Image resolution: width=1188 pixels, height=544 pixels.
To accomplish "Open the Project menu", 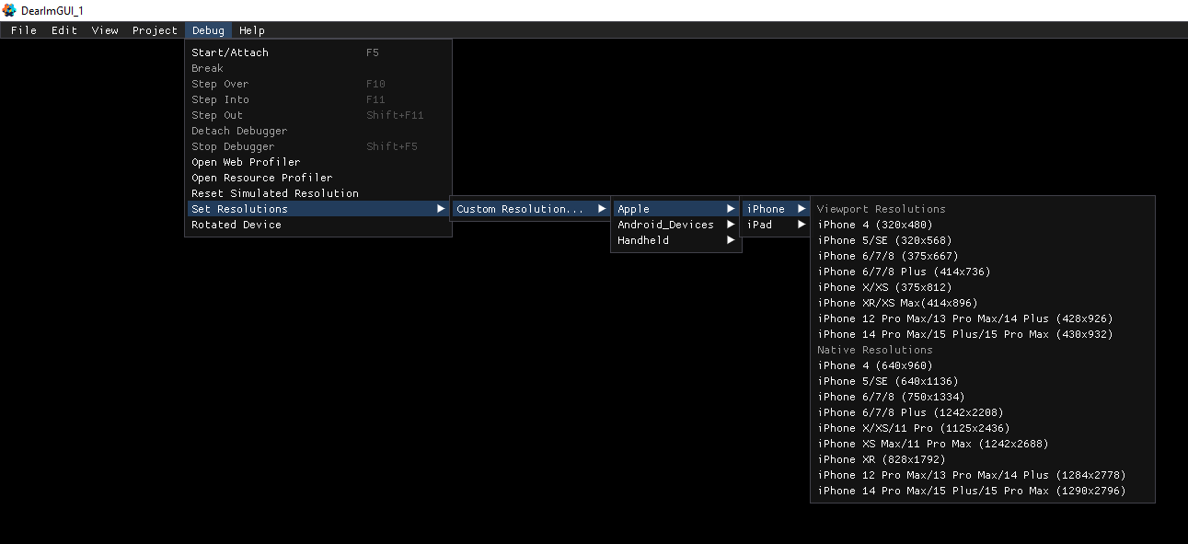I will click(x=155, y=30).
